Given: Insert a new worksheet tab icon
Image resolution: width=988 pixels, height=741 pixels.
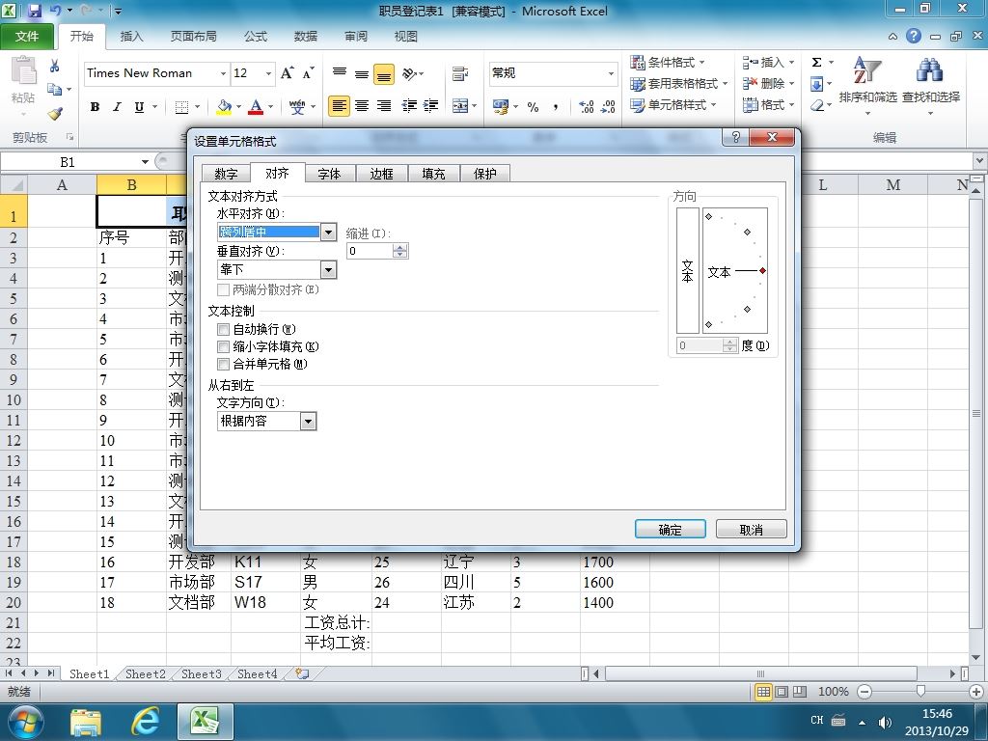Looking at the screenshot, I should click(302, 673).
